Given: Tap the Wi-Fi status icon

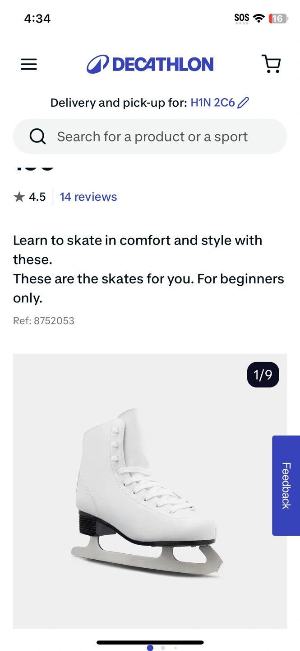Looking at the screenshot, I should point(259,19).
